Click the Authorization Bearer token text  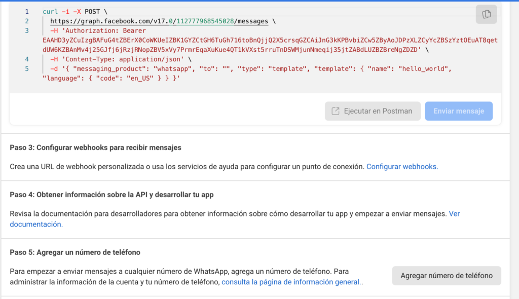click(x=253, y=41)
